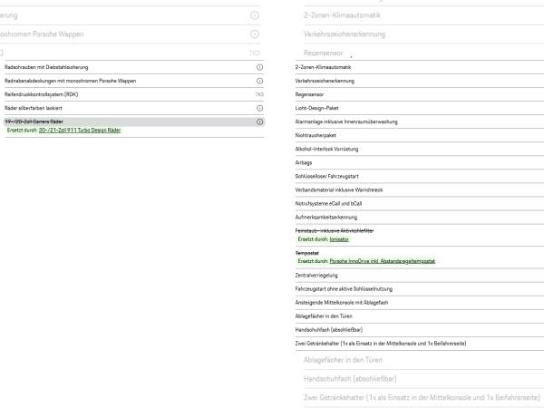Click Alarmanlage inklusive Innenraumüberwachung entry

(420, 121)
